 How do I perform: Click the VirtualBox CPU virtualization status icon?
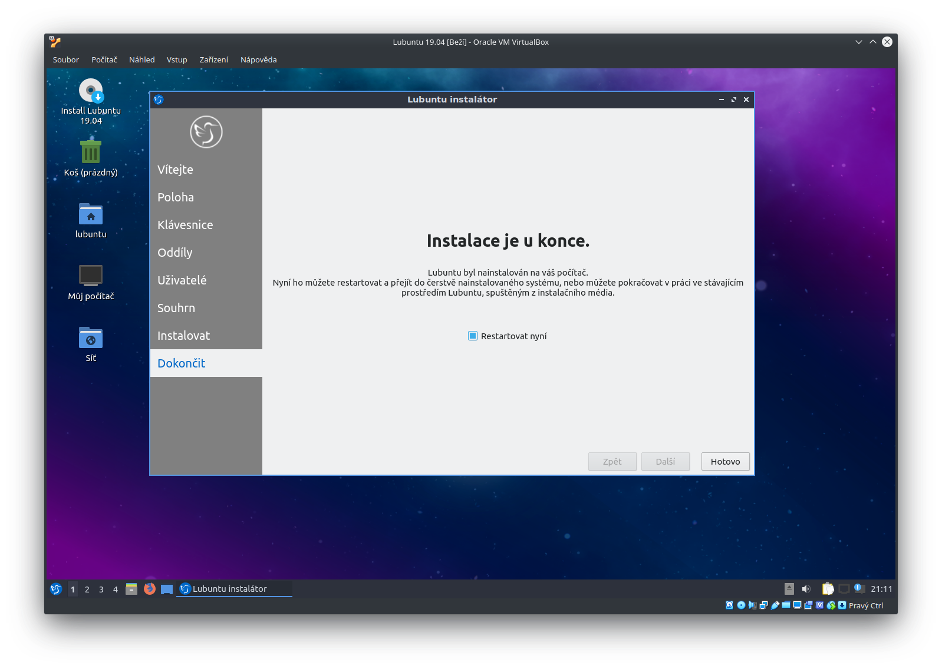819,605
